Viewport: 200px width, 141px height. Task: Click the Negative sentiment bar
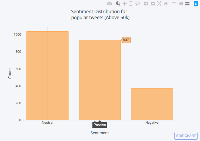(x=152, y=104)
